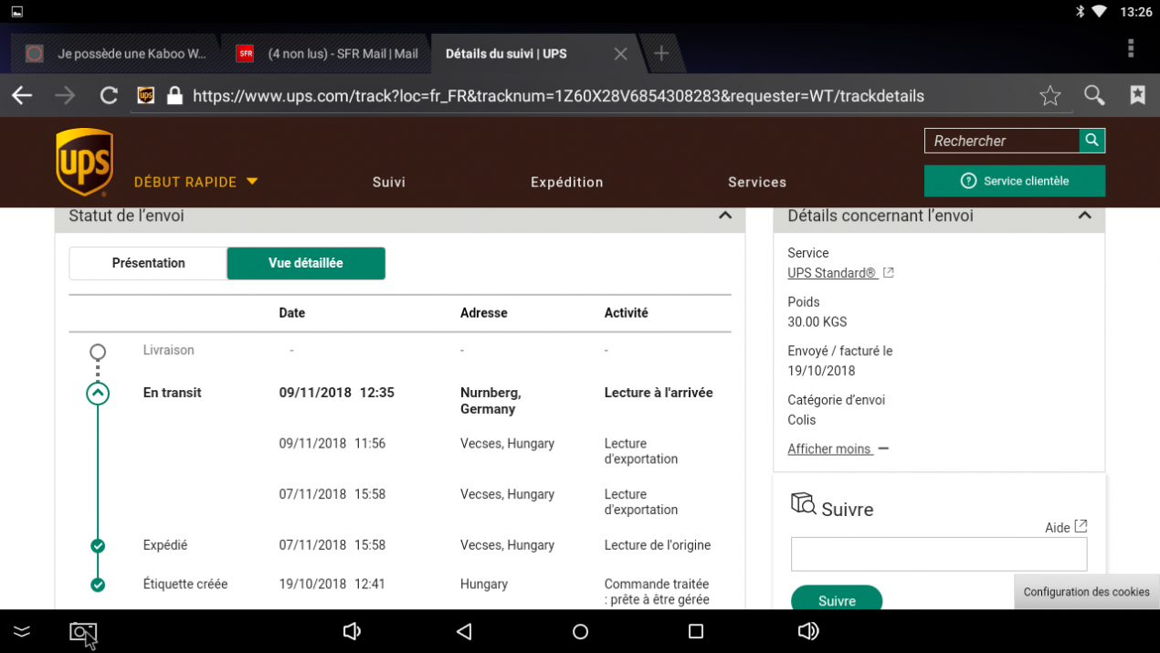Click the Wi-Fi status icon
This screenshot has width=1160, height=653.
point(1100,12)
